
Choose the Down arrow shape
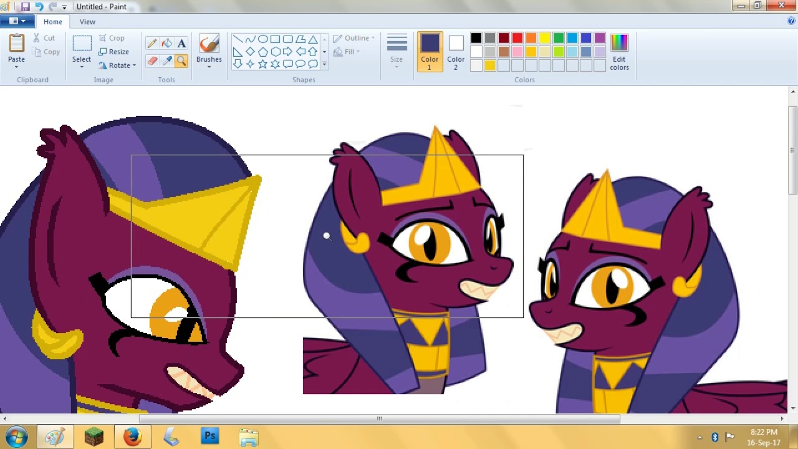[x=238, y=64]
